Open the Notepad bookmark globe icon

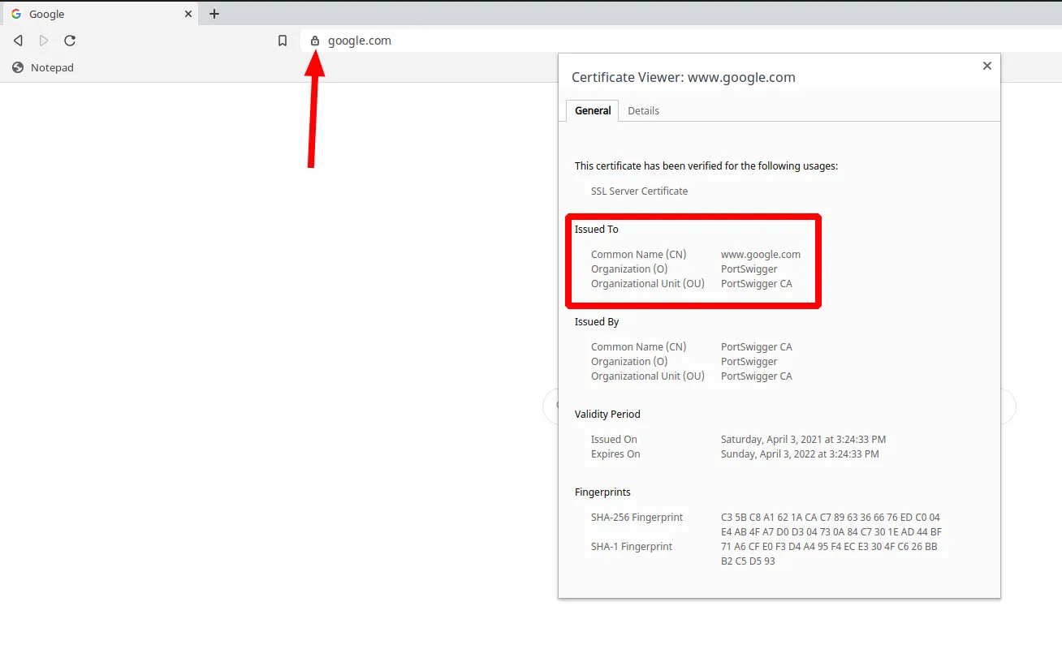(18, 67)
